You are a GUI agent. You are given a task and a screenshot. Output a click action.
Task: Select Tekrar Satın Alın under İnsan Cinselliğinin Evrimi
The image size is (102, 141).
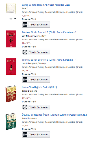point(36,107)
